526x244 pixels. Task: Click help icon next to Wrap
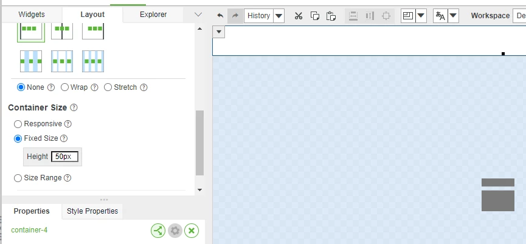coord(95,87)
